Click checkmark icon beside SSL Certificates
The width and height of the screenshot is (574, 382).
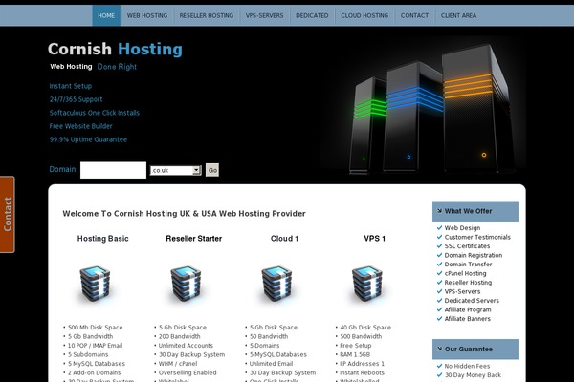439,245
